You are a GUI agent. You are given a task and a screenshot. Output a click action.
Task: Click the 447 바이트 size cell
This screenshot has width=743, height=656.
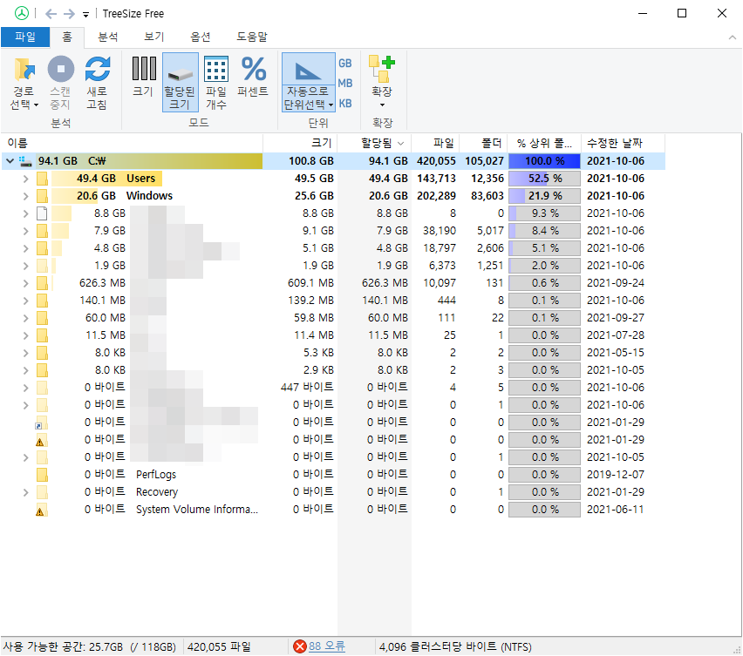click(x=307, y=387)
